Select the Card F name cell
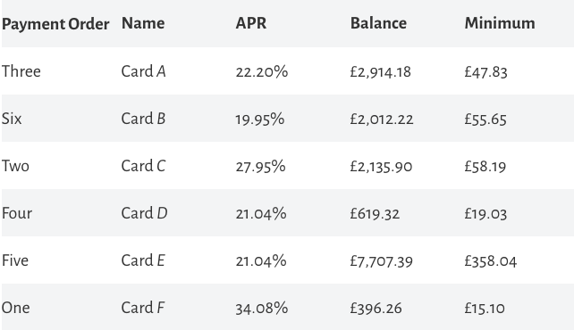Image resolution: width=574 pixels, height=330 pixels. click(143, 308)
